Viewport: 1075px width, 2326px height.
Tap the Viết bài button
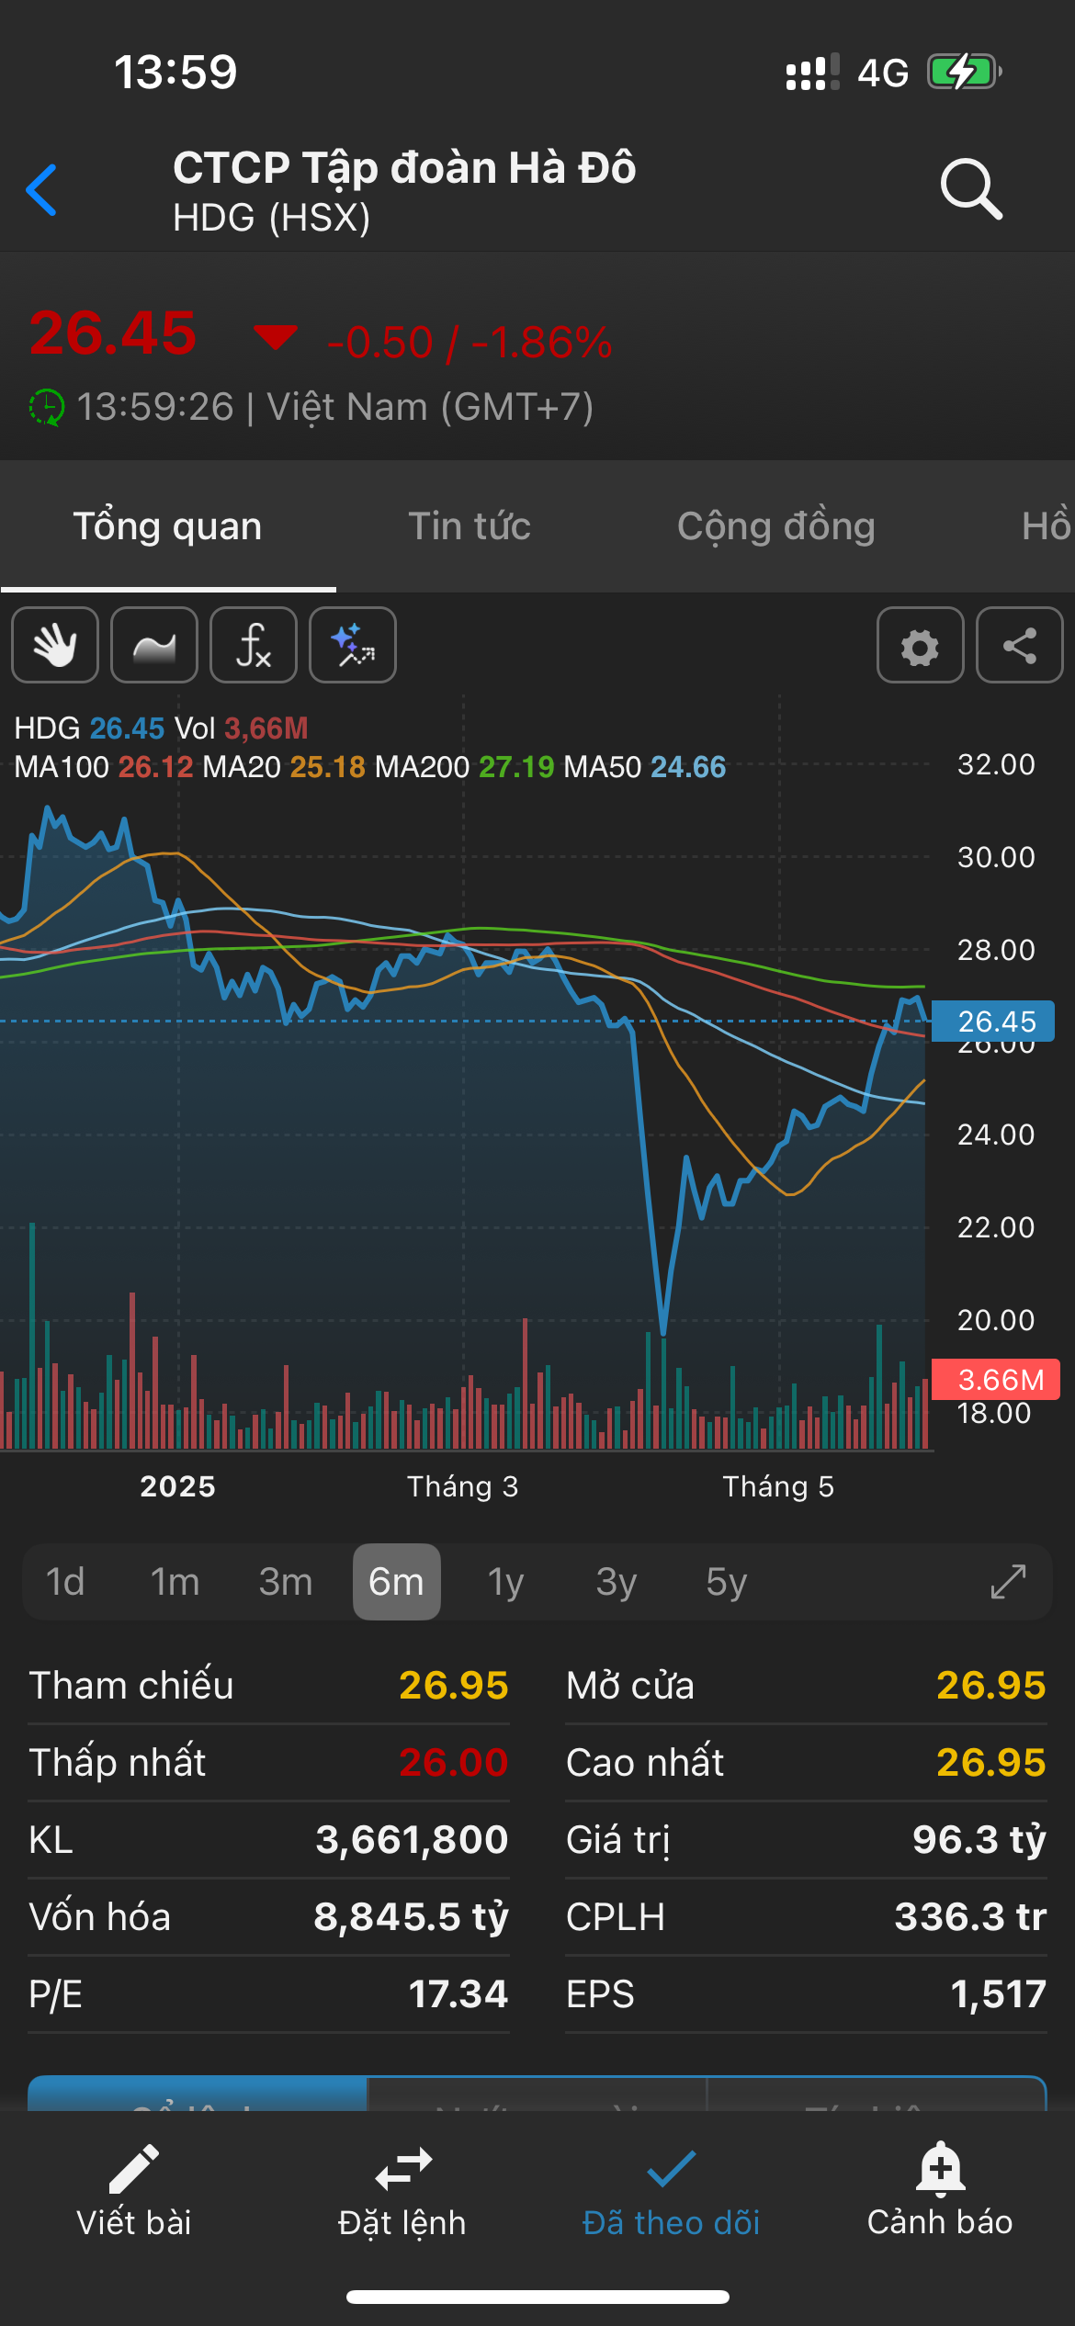pos(134,2193)
